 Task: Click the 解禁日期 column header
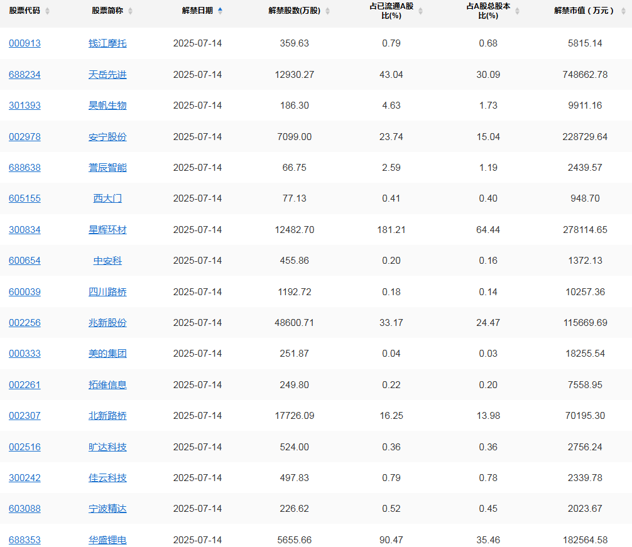pos(197,11)
